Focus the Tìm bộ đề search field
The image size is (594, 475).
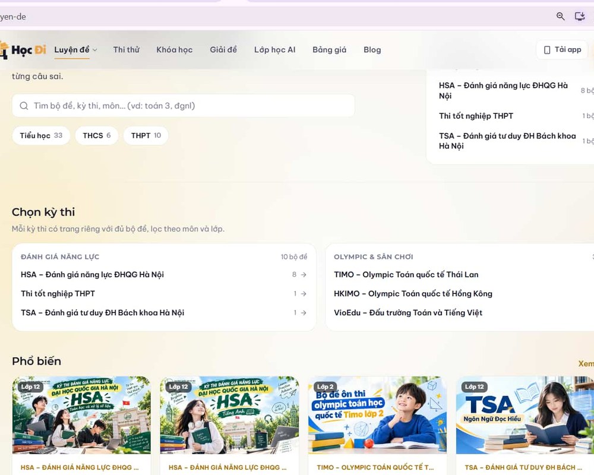184,106
